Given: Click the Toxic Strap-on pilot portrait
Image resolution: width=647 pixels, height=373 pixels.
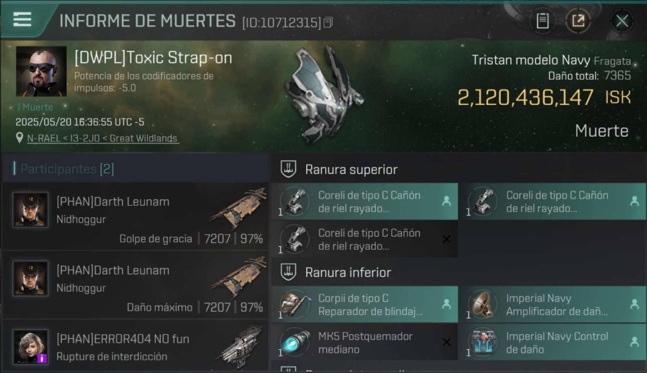Looking at the screenshot, I should (x=41, y=71).
